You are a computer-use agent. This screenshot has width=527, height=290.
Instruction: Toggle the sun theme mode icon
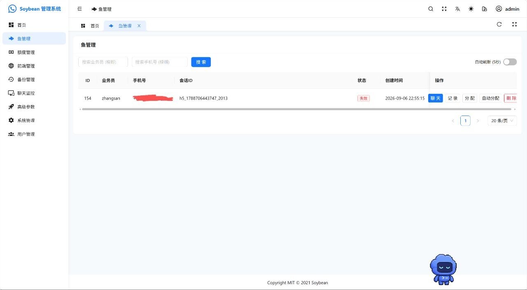pos(471,9)
